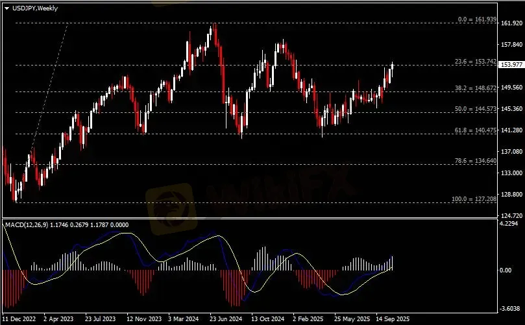Viewport: 525px width, 325px height.
Task: Click the 161.920 price axis value
Action: pyautogui.click(x=511, y=23)
